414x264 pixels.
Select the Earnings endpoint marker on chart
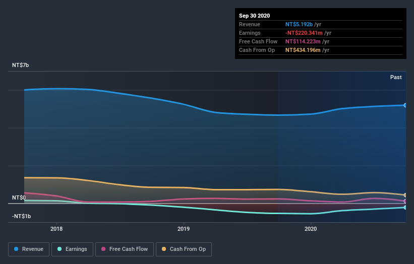click(x=405, y=208)
